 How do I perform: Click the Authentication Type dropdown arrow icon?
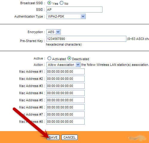click(83, 16)
